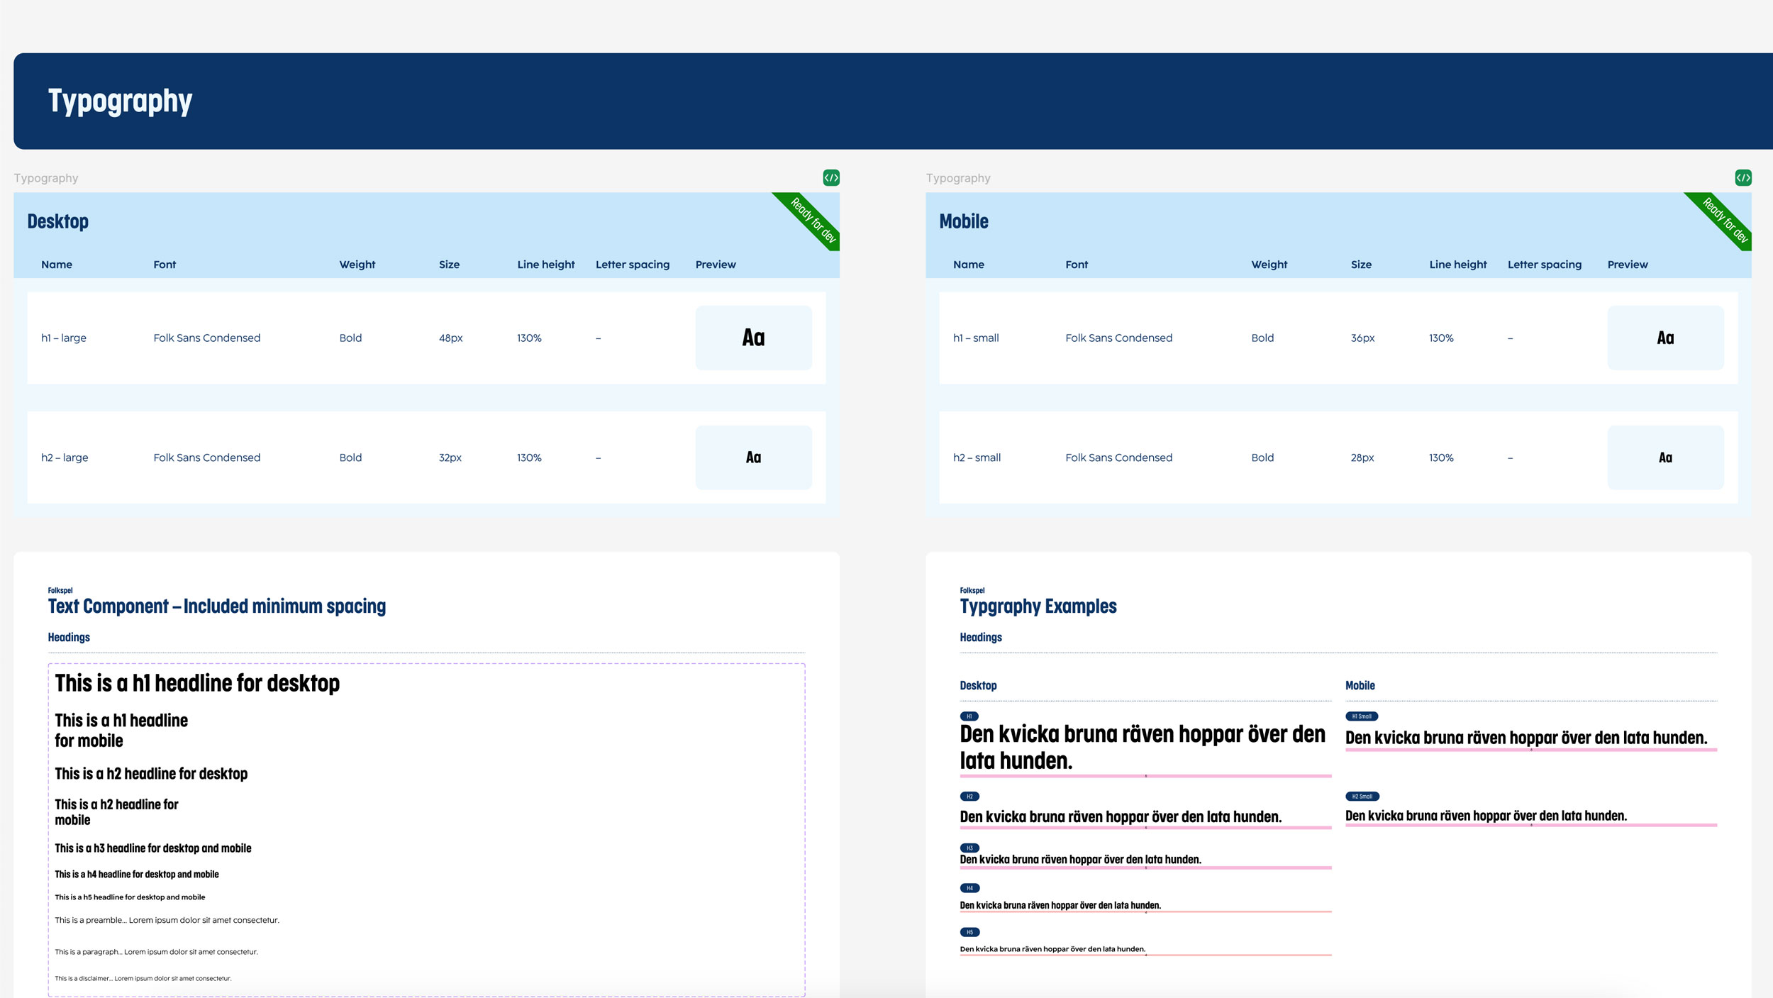The height and width of the screenshot is (998, 1773).
Task: Select the Typography frame label above the Mobile table
Action: pos(957,178)
